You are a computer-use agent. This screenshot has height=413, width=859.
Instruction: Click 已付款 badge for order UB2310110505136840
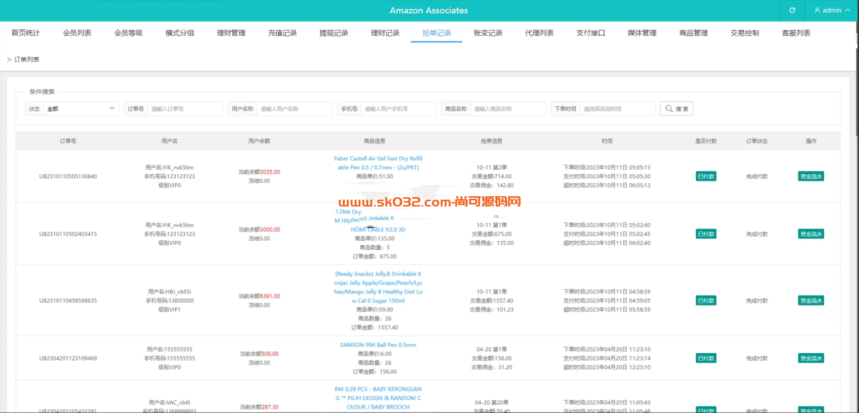click(706, 176)
